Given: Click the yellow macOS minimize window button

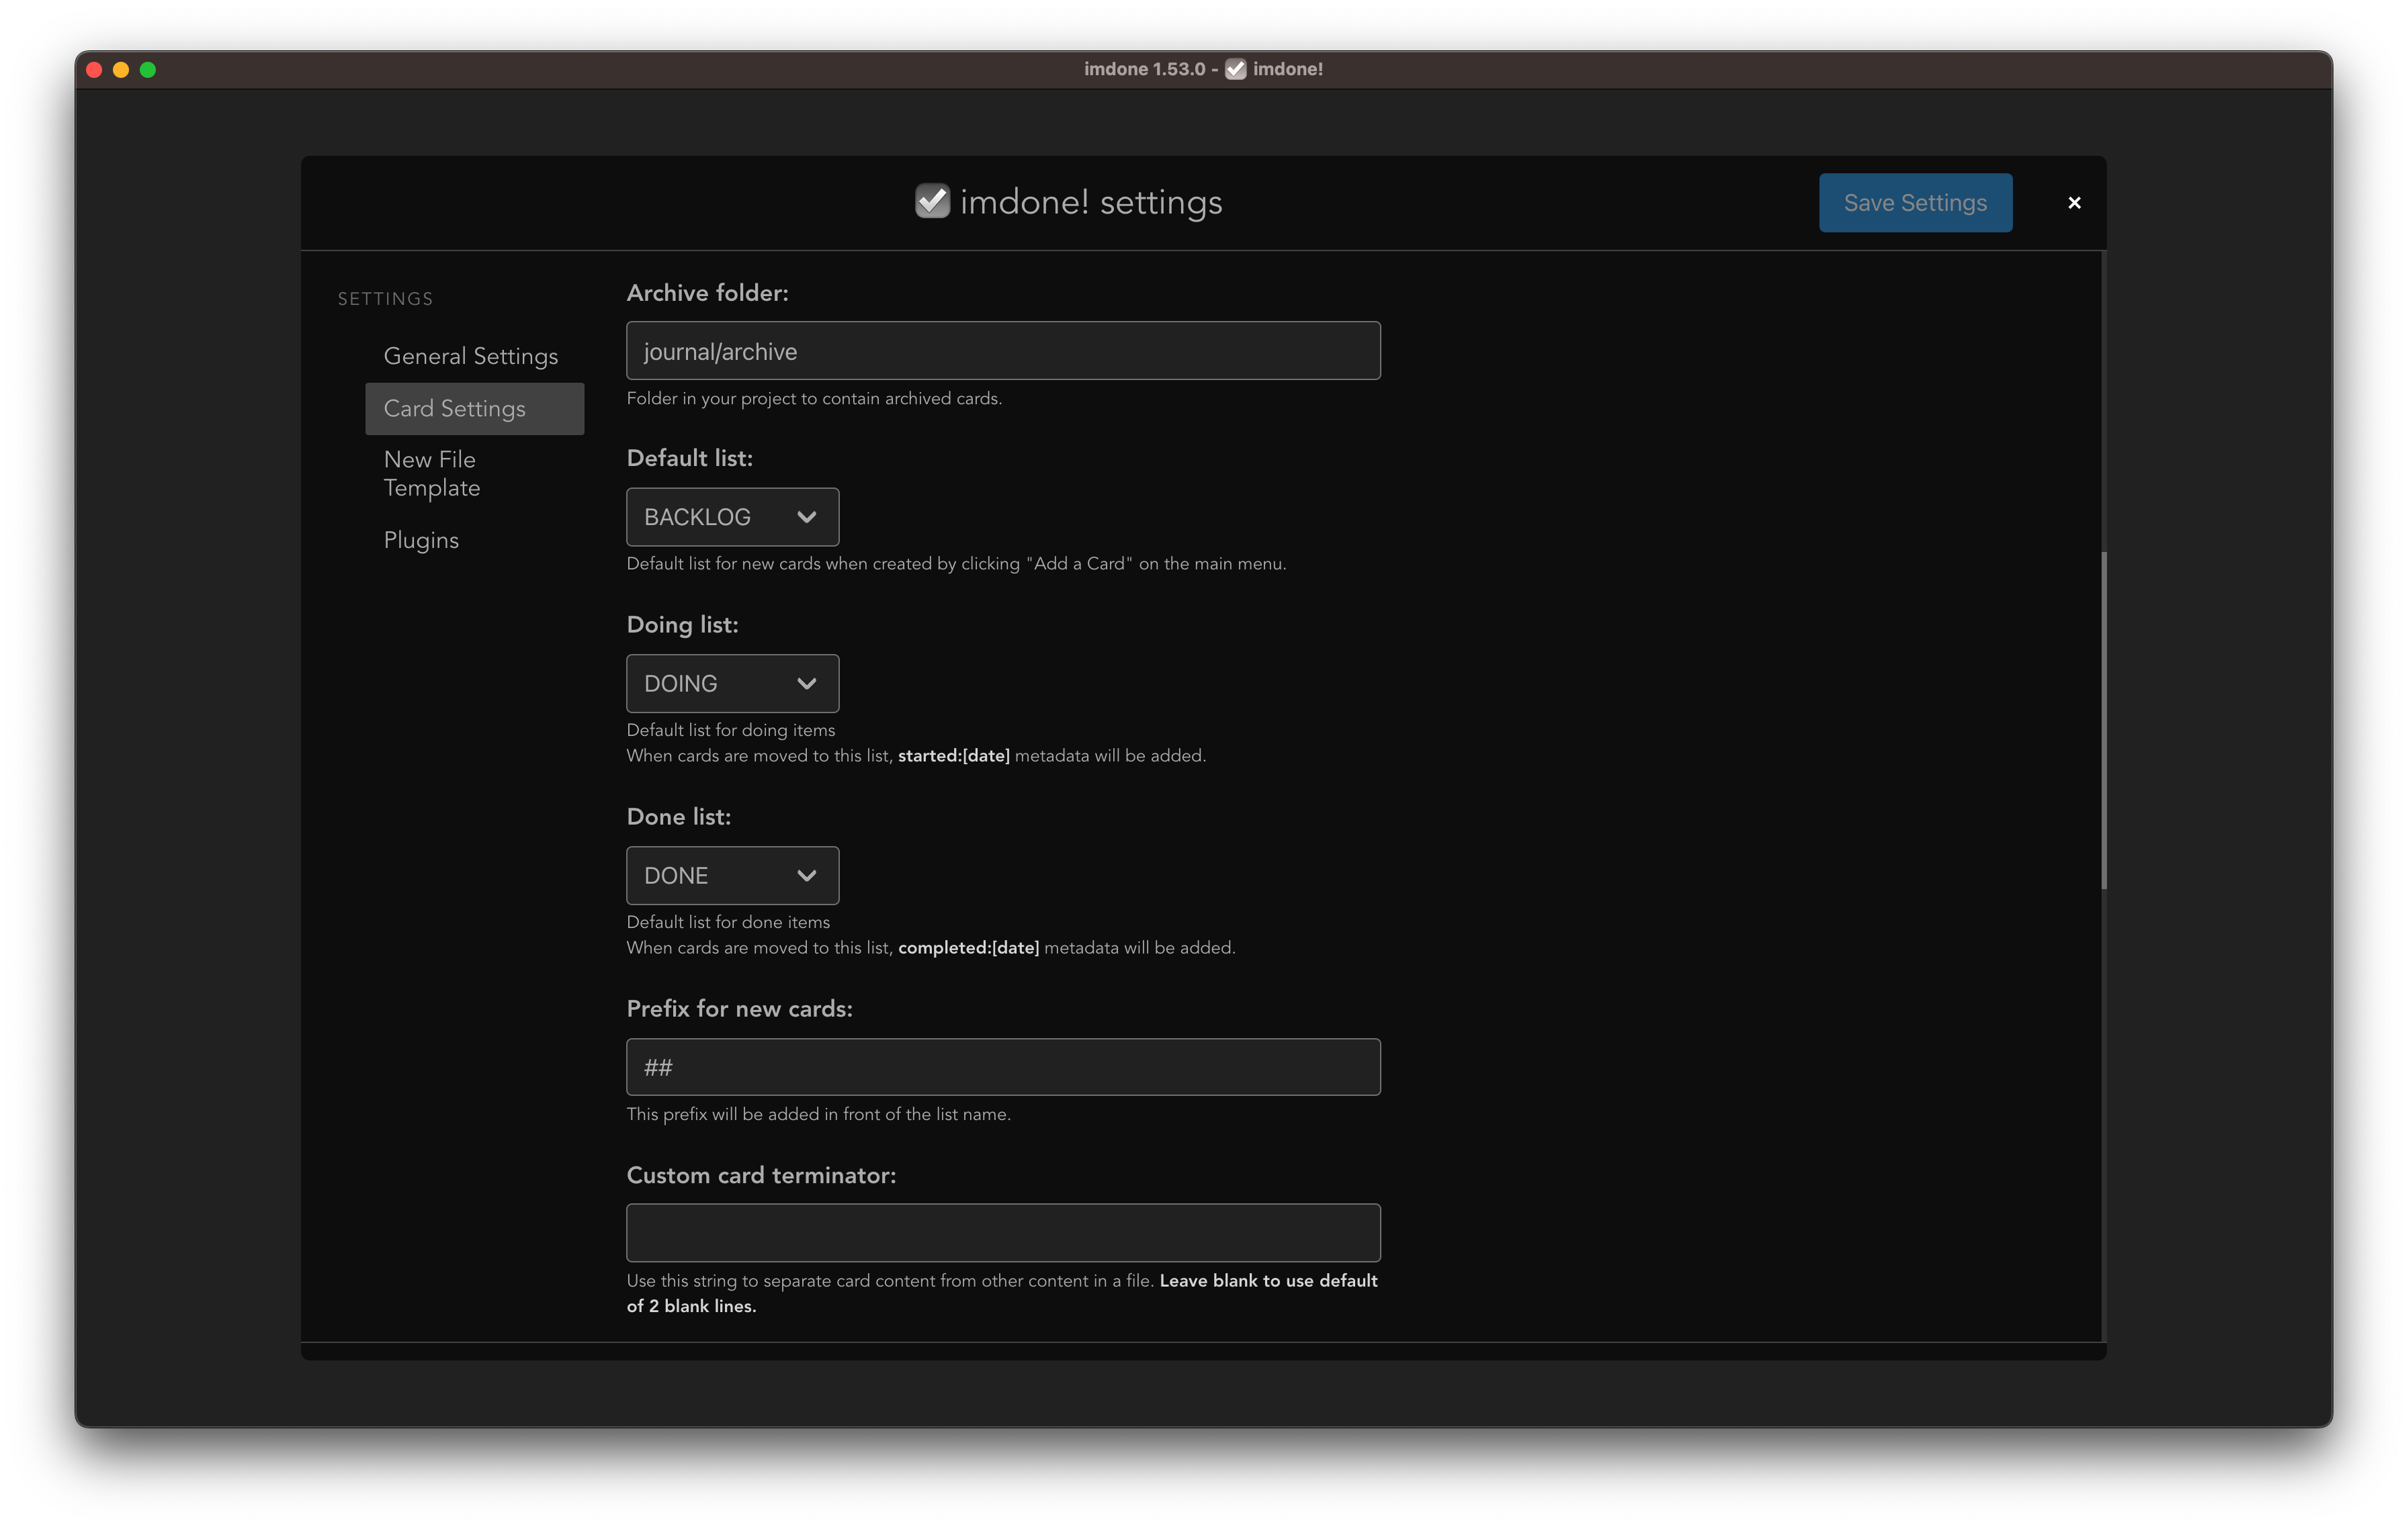Looking at the screenshot, I should click(121, 70).
